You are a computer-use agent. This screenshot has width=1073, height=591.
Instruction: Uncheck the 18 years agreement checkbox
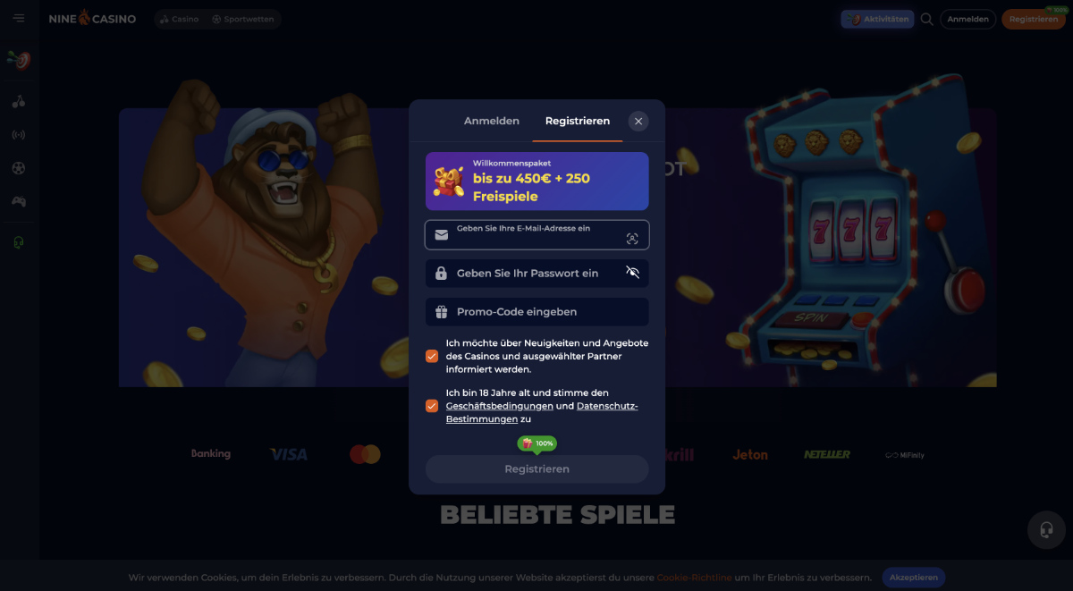(x=432, y=406)
